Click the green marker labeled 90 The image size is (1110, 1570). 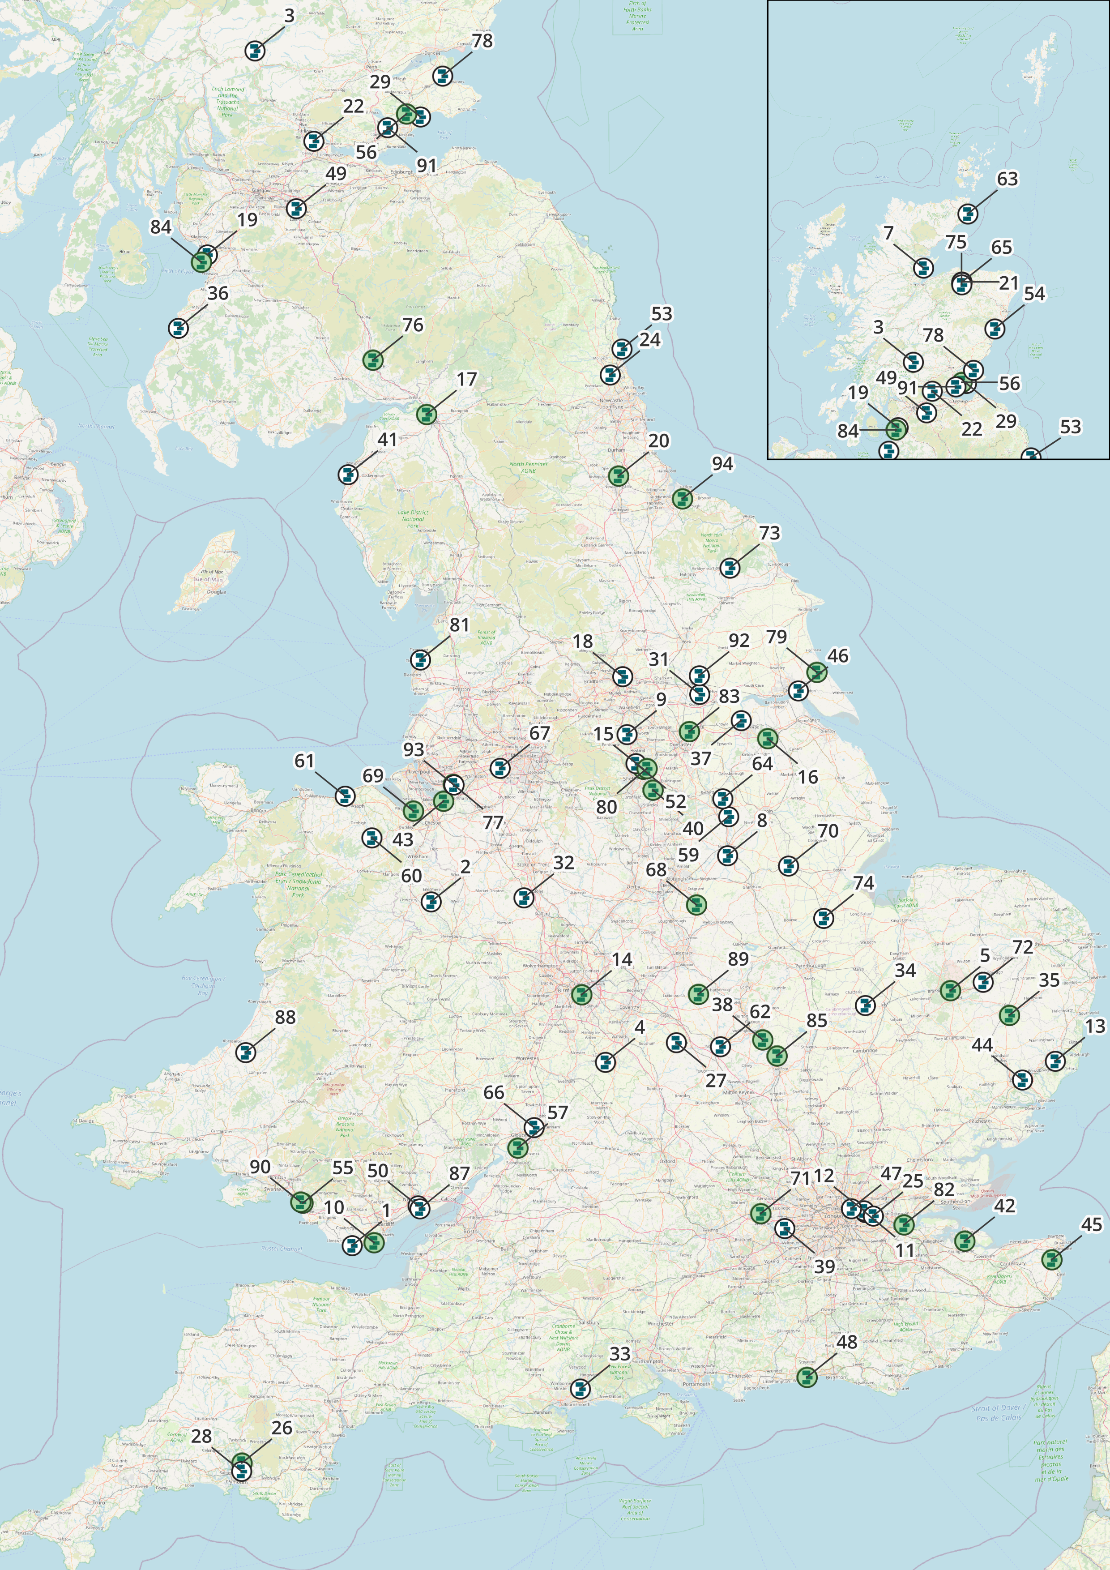(x=301, y=1202)
